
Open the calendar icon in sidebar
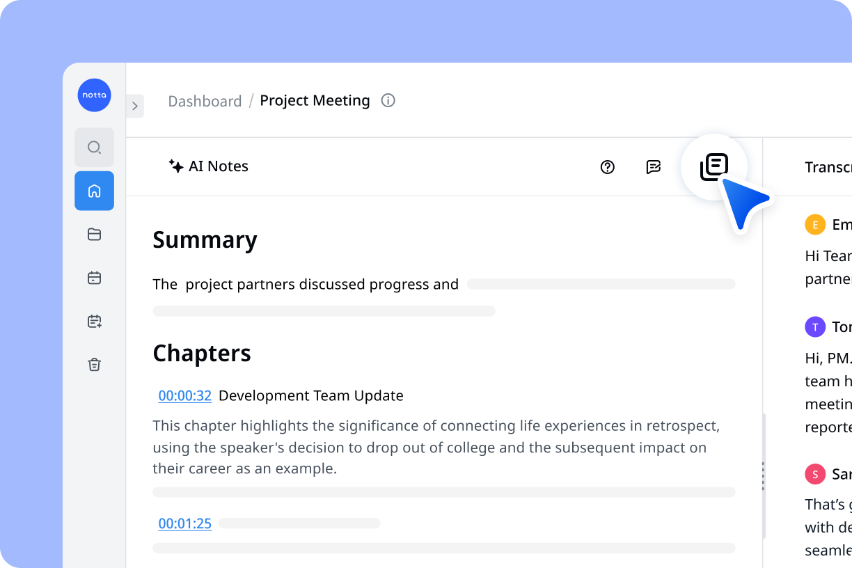95,278
